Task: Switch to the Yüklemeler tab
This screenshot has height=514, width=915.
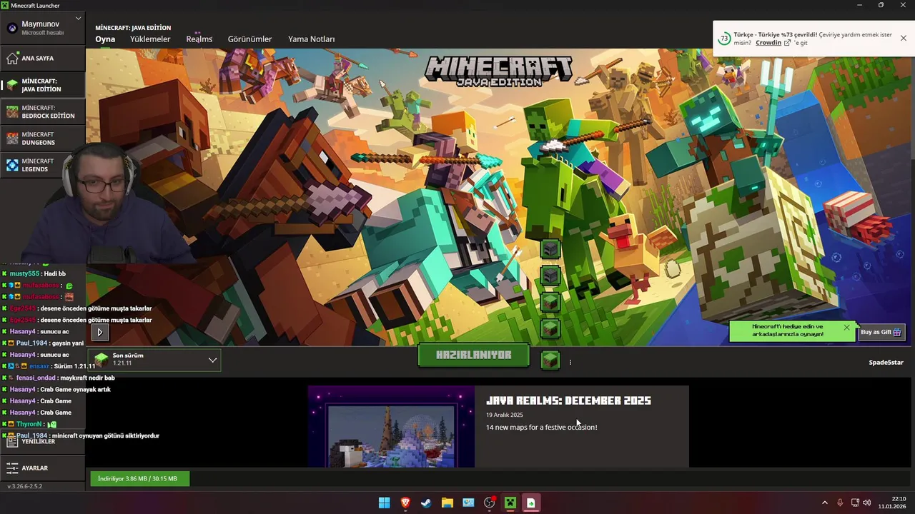Action: pos(150,39)
